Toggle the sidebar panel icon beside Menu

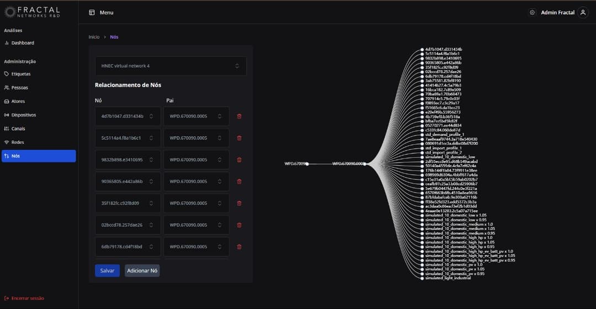click(92, 12)
